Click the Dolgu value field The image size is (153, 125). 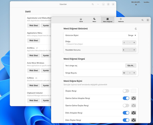[x=125, y=42]
